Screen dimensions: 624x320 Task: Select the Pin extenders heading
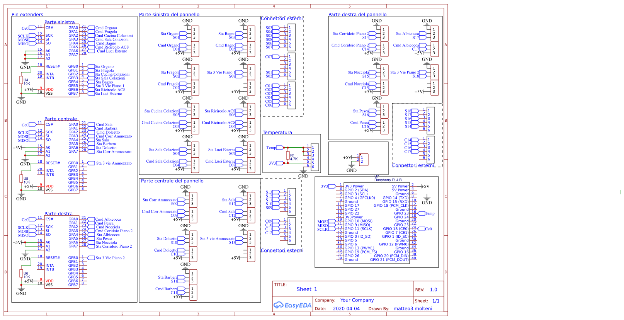point(27,15)
